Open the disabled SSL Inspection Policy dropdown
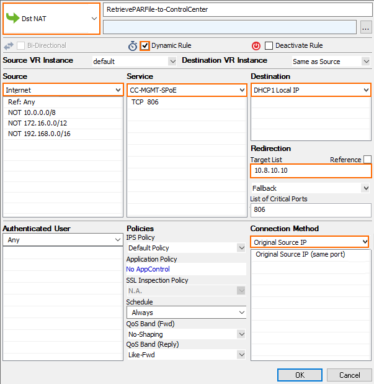This screenshot has height=384, width=374. (187, 291)
